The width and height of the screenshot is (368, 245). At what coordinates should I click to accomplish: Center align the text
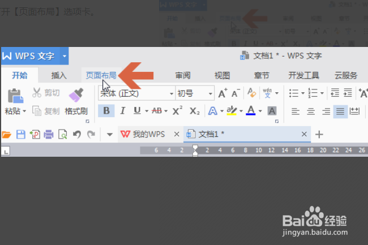click(x=311, y=111)
